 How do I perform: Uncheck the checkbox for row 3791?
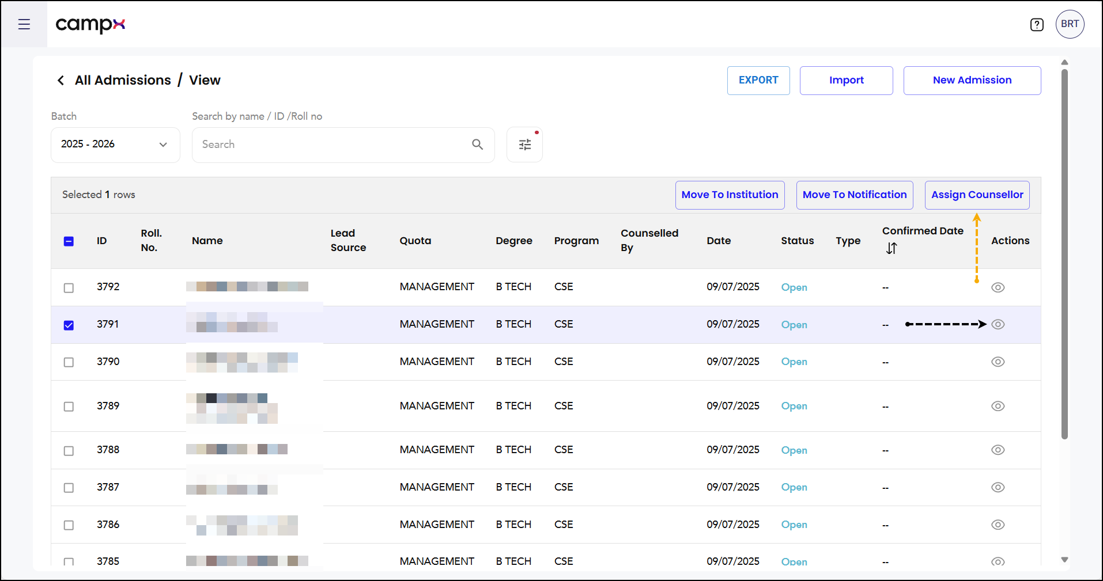(x=69, y=325)
